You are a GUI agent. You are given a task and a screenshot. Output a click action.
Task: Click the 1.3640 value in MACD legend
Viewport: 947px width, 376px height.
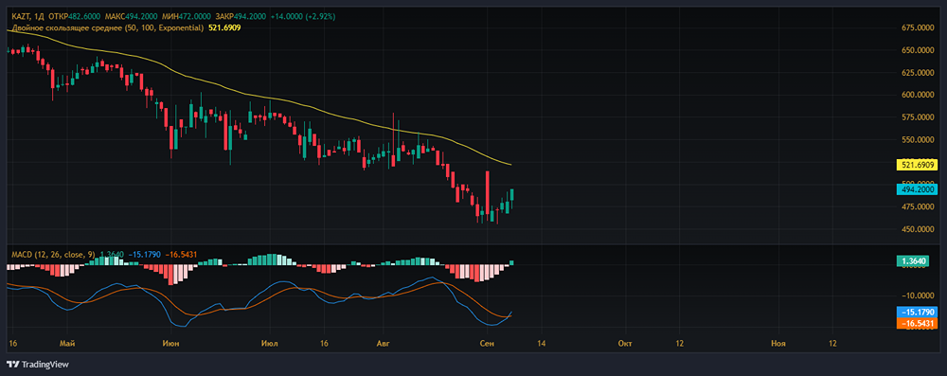click(111, 255)
